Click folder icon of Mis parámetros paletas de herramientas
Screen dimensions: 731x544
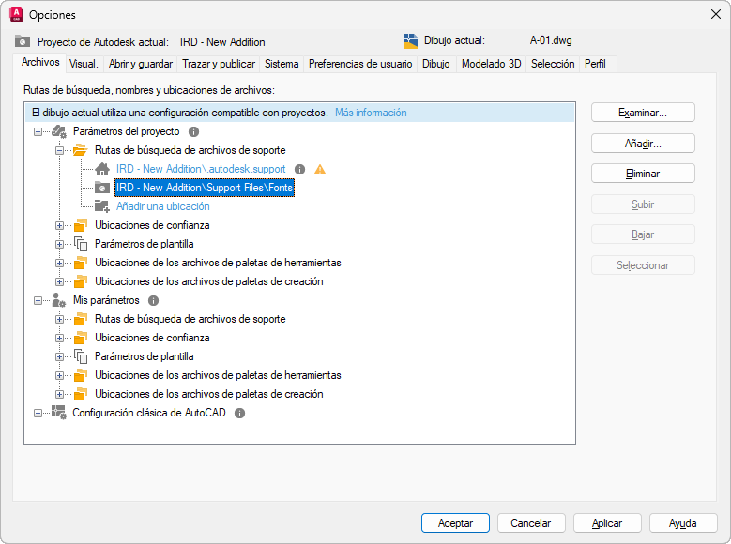(80, 375)
